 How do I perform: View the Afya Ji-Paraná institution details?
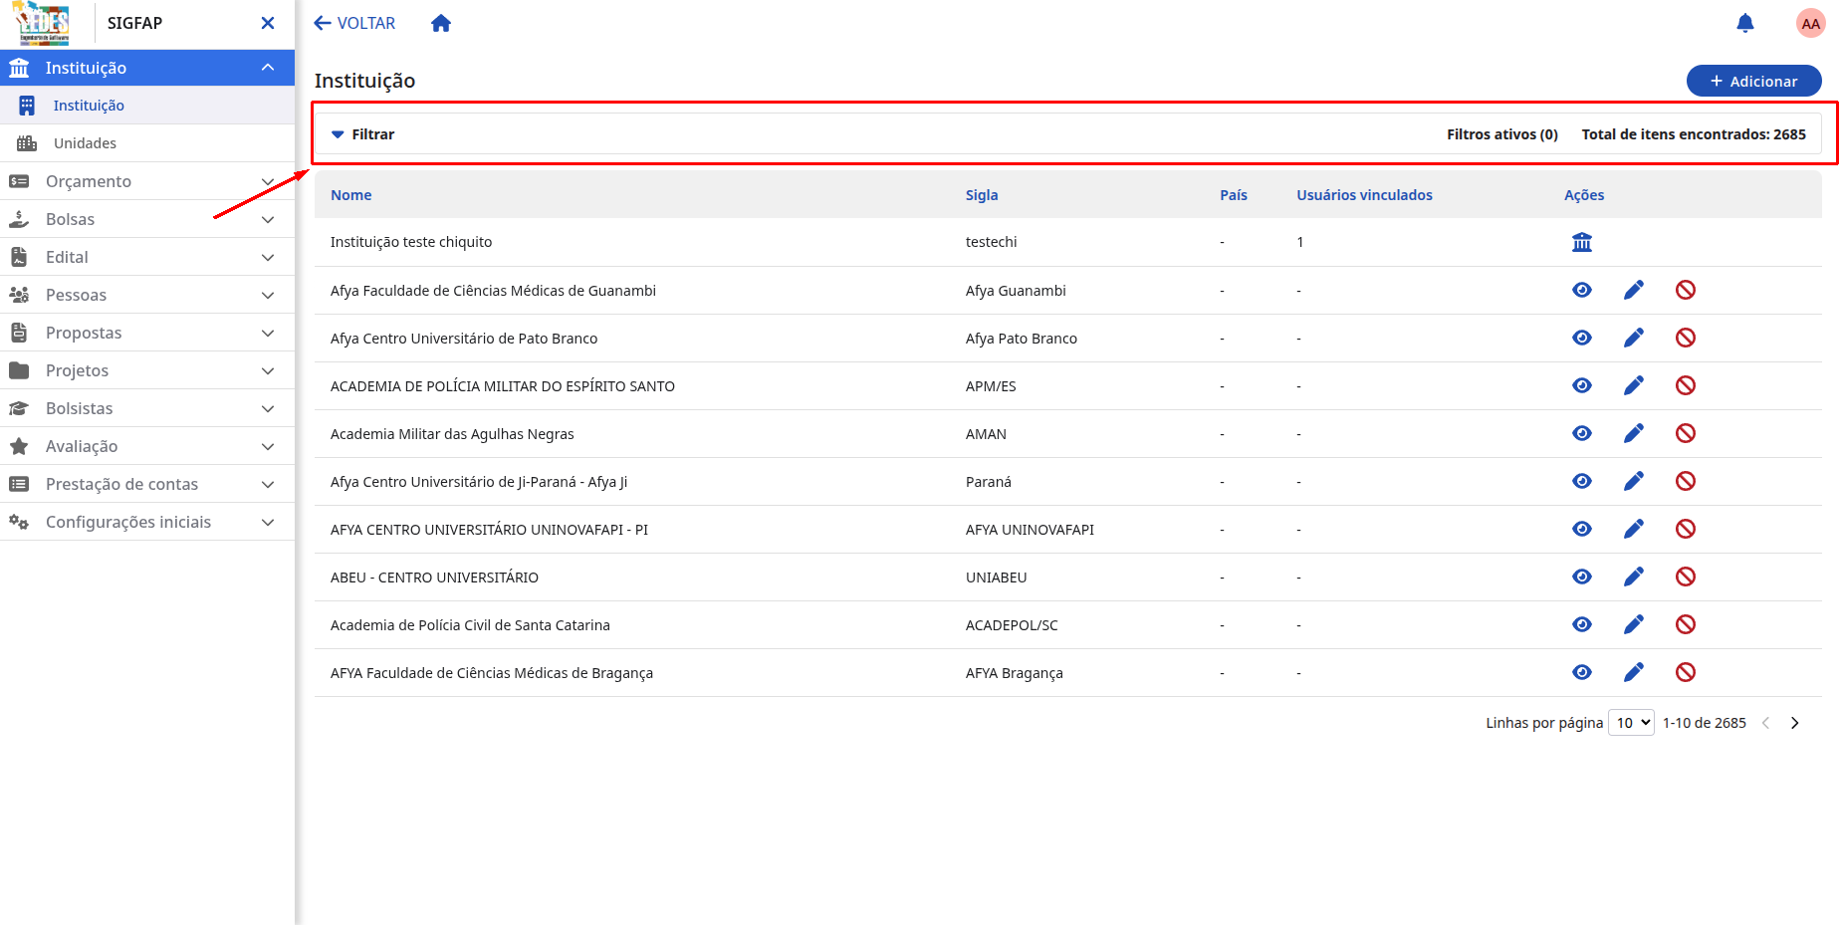(1582, 481)
